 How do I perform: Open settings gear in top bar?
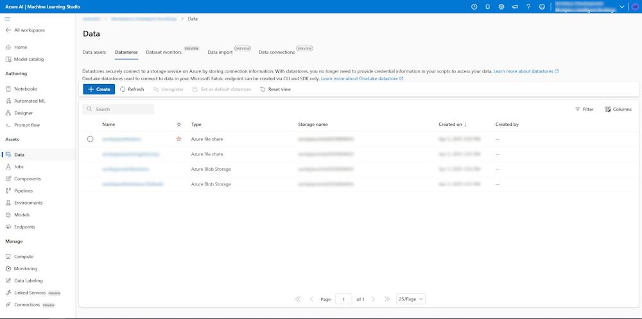click(501, 6)
